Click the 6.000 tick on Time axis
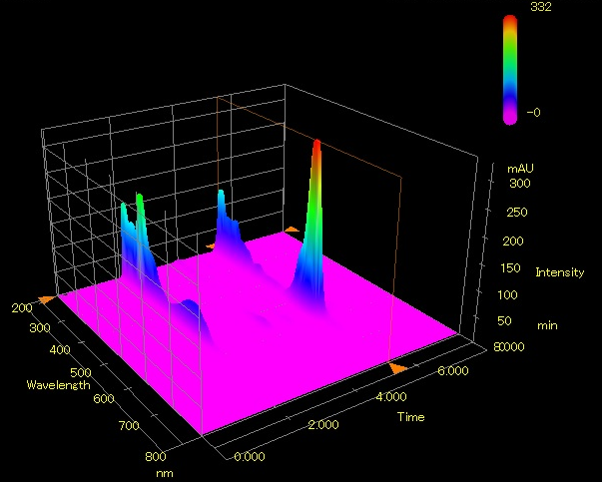Image resolution: width=602 pixels, height=482 pixels. 451,371
